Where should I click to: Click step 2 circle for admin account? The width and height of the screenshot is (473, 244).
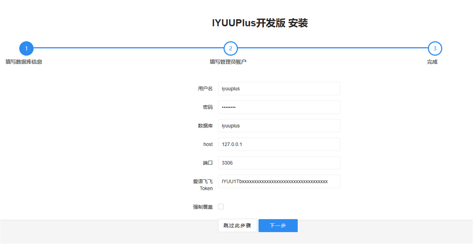click(x=230, y=48)
